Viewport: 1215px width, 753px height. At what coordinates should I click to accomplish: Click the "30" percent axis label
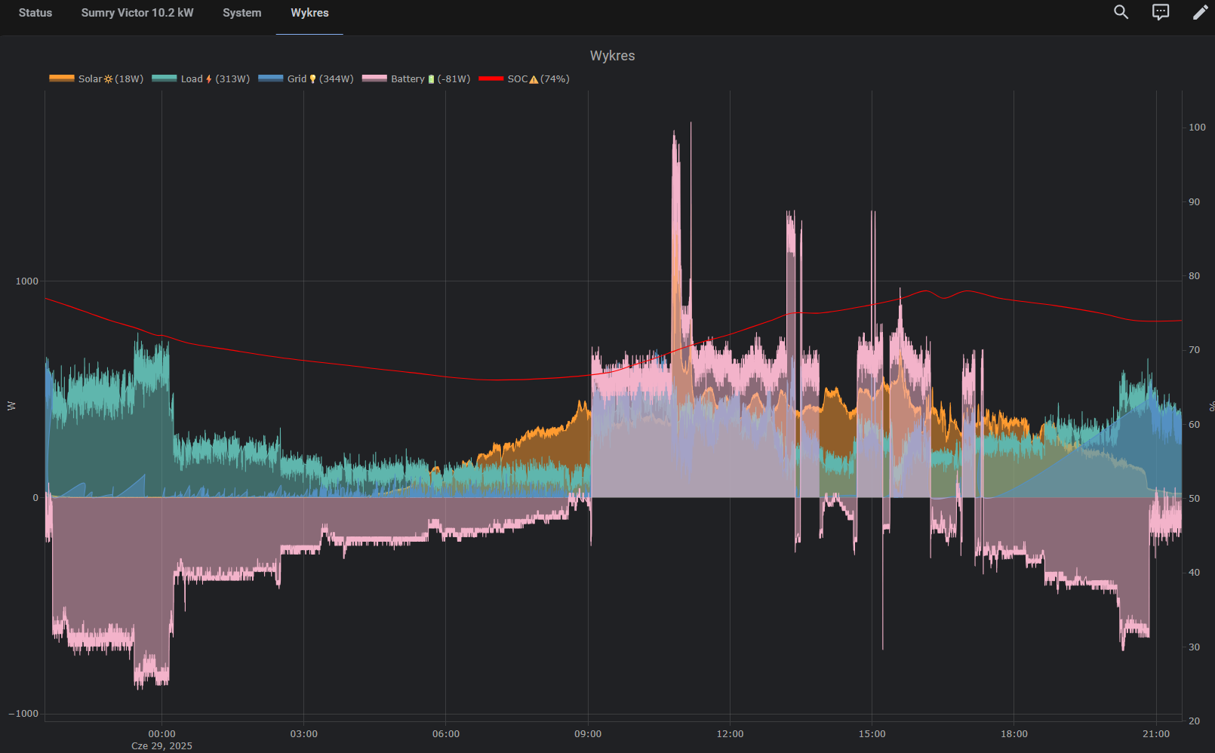coord(1195,647)
